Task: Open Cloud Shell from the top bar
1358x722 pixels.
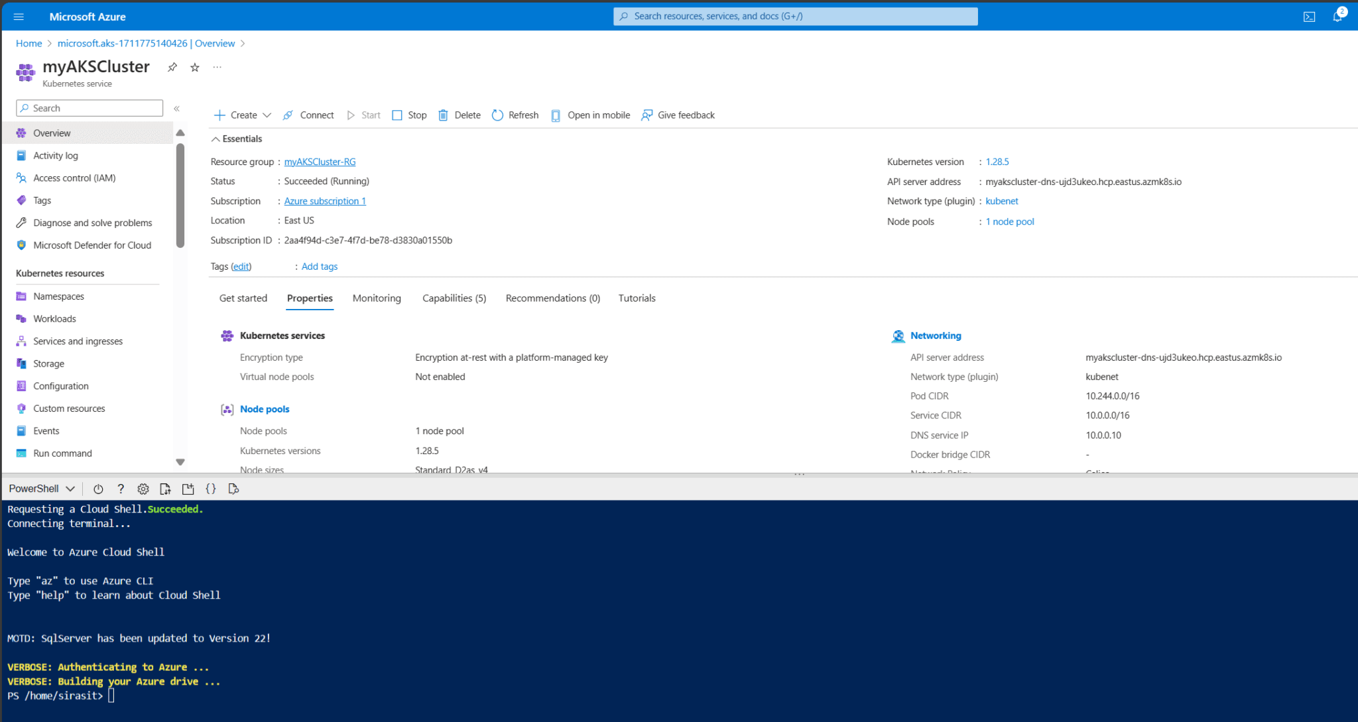Action: [1309, 17]
